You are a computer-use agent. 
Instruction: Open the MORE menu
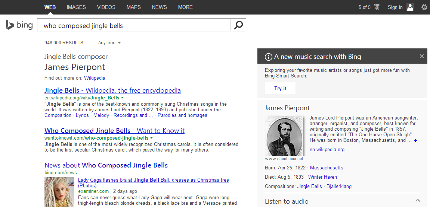pyautogui.click(x=185, y=7)
